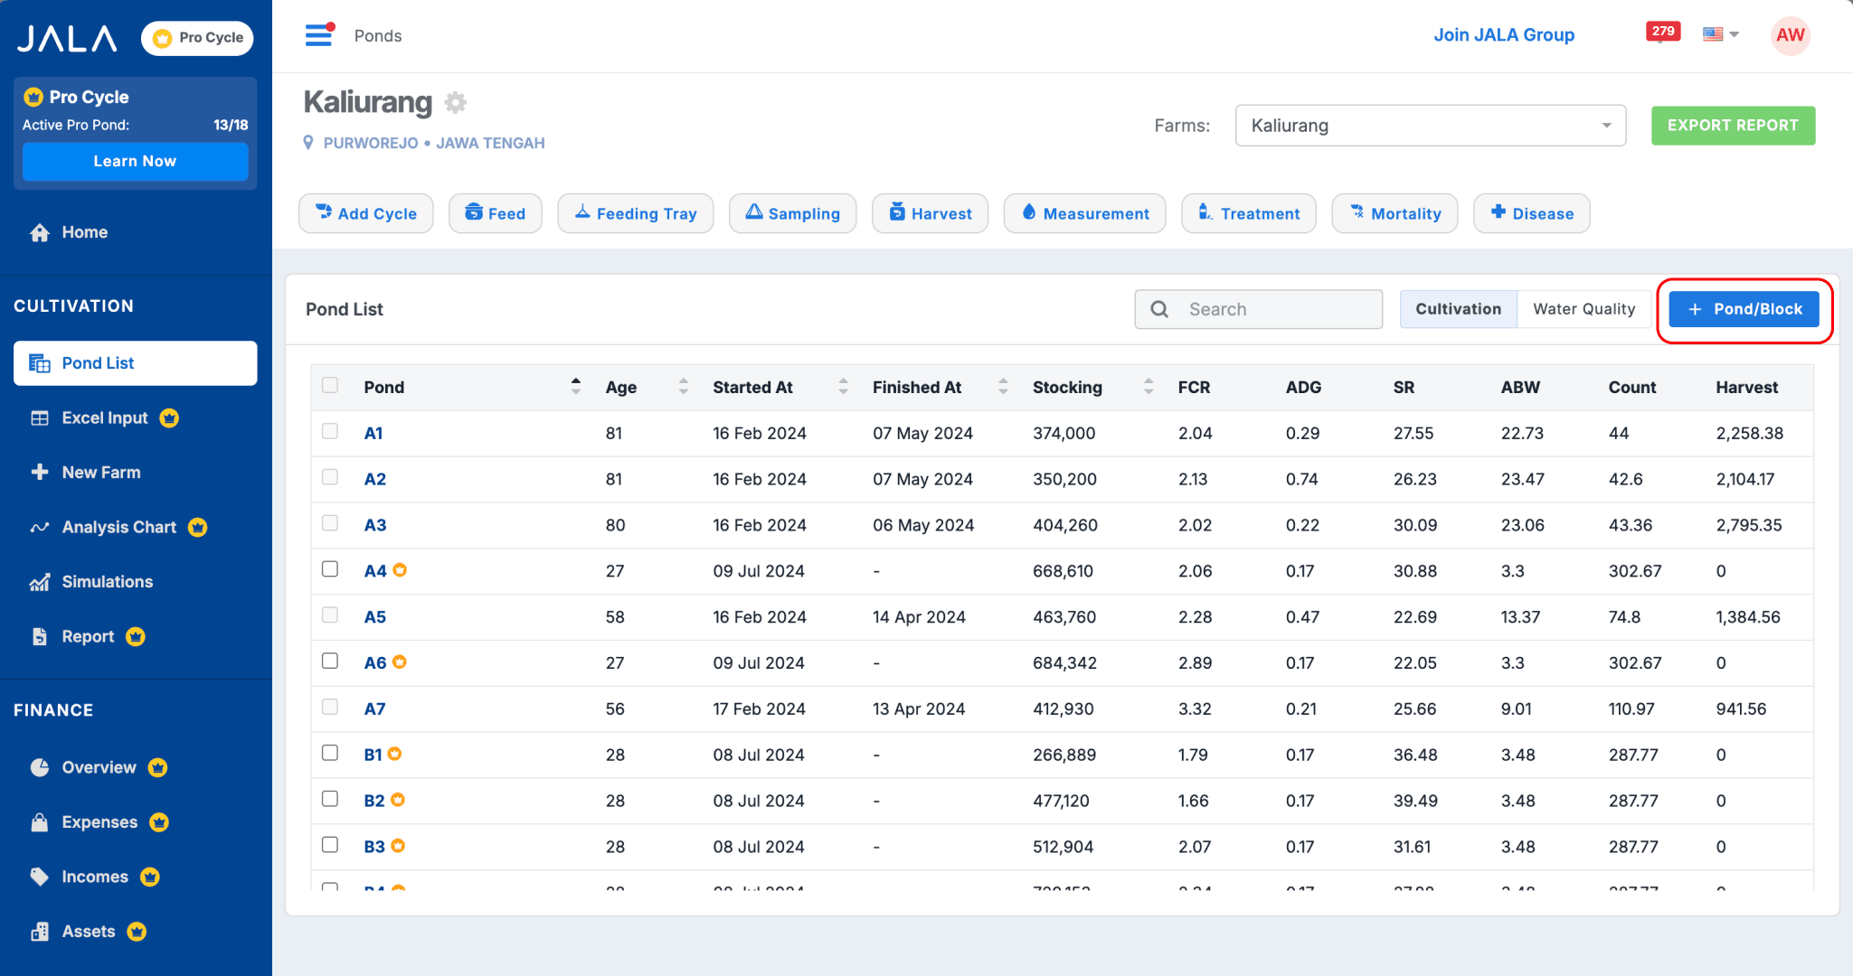
Task: Switch to Water Quality view
Action: [1586, 308]
